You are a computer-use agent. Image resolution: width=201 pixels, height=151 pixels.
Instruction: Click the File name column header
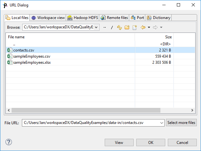(x=71, y=37)
